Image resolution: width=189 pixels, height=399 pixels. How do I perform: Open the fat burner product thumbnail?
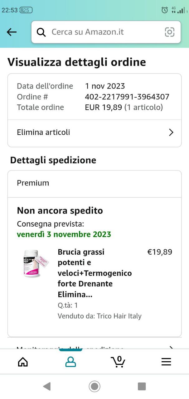(36, 263)
